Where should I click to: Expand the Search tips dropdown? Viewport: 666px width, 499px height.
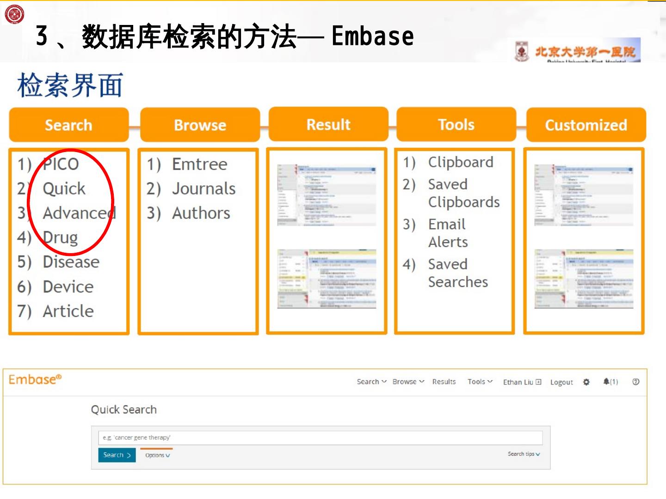coord(524,454)
